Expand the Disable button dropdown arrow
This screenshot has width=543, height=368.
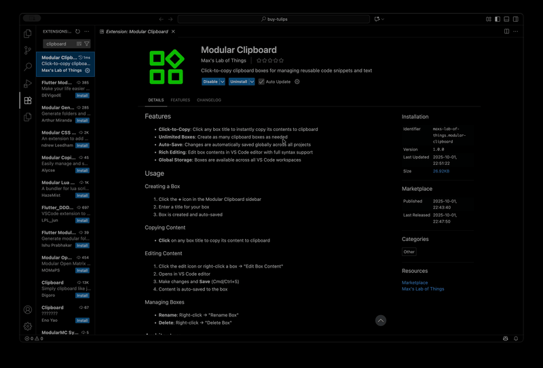223,81
